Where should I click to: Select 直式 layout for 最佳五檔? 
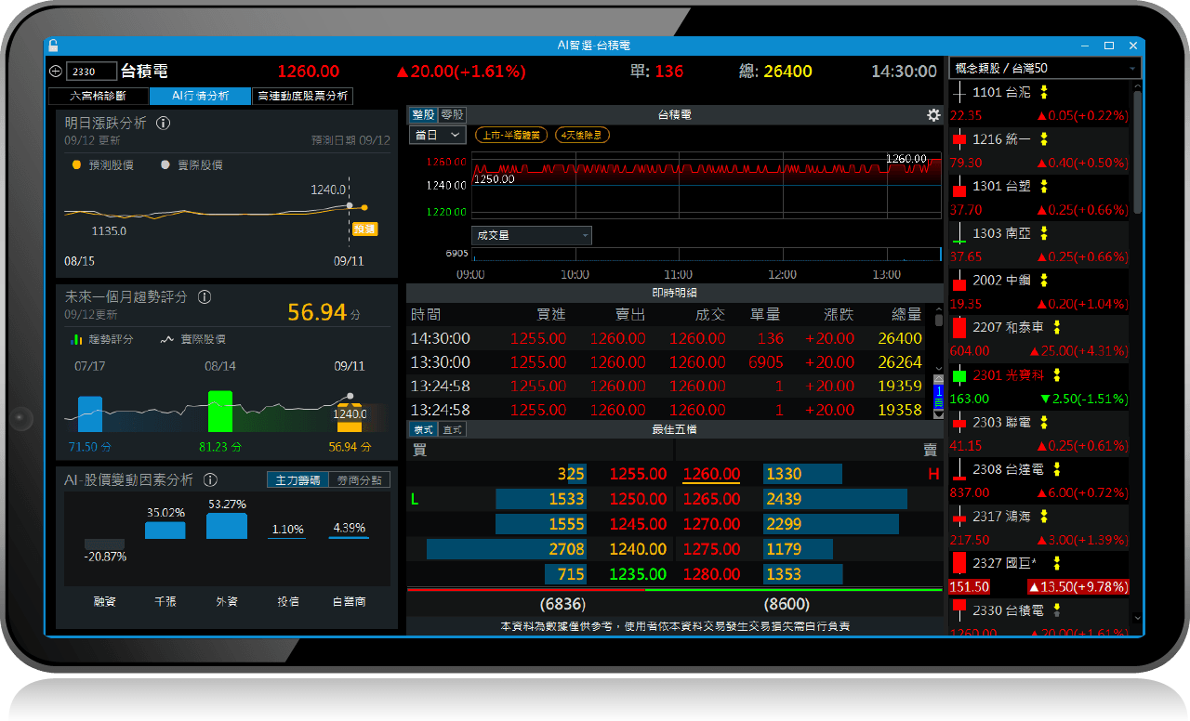point(452,429)
